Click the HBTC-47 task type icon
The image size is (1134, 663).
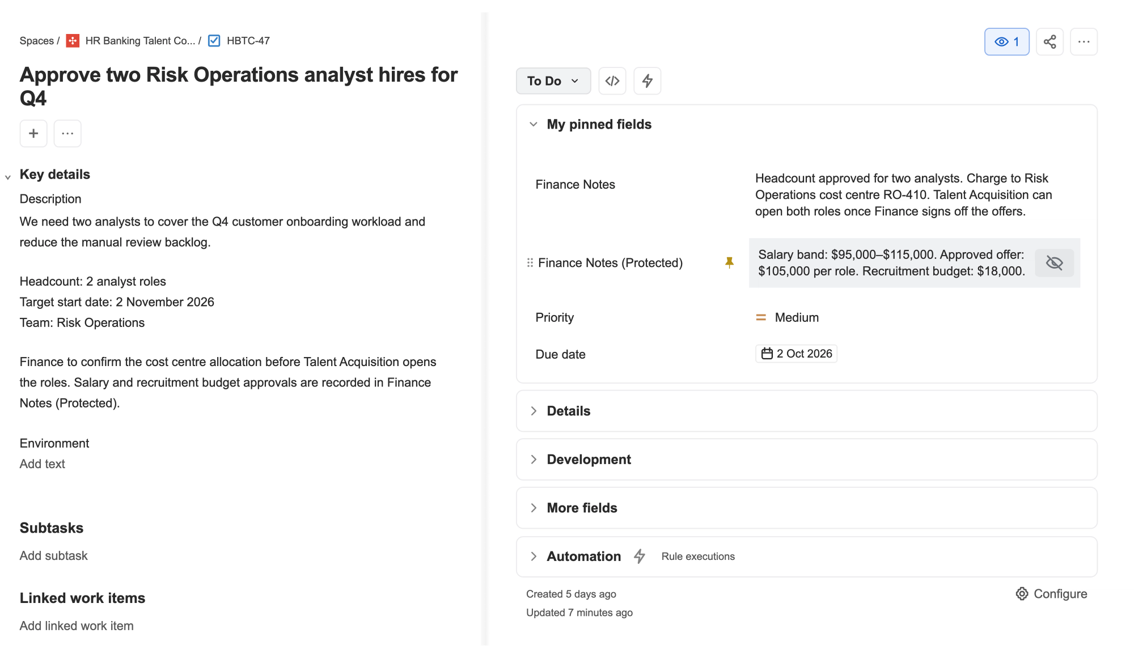[214, 41]
